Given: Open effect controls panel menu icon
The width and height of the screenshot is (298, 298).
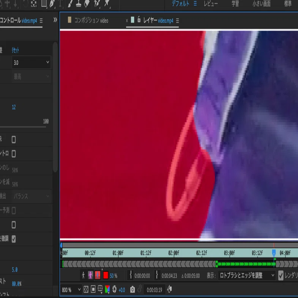Looking at the screenshot, I should point(41,20).
